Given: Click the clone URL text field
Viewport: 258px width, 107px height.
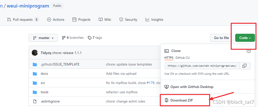Looking at the screenshot, I should click(x=202, y=66).
